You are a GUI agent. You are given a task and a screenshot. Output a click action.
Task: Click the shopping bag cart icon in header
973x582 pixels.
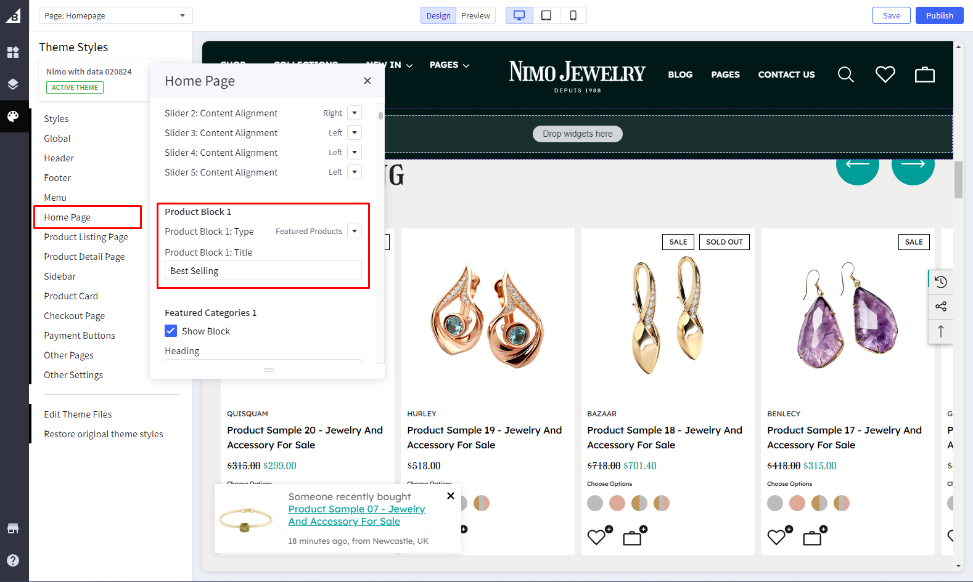tap(924, 75)
